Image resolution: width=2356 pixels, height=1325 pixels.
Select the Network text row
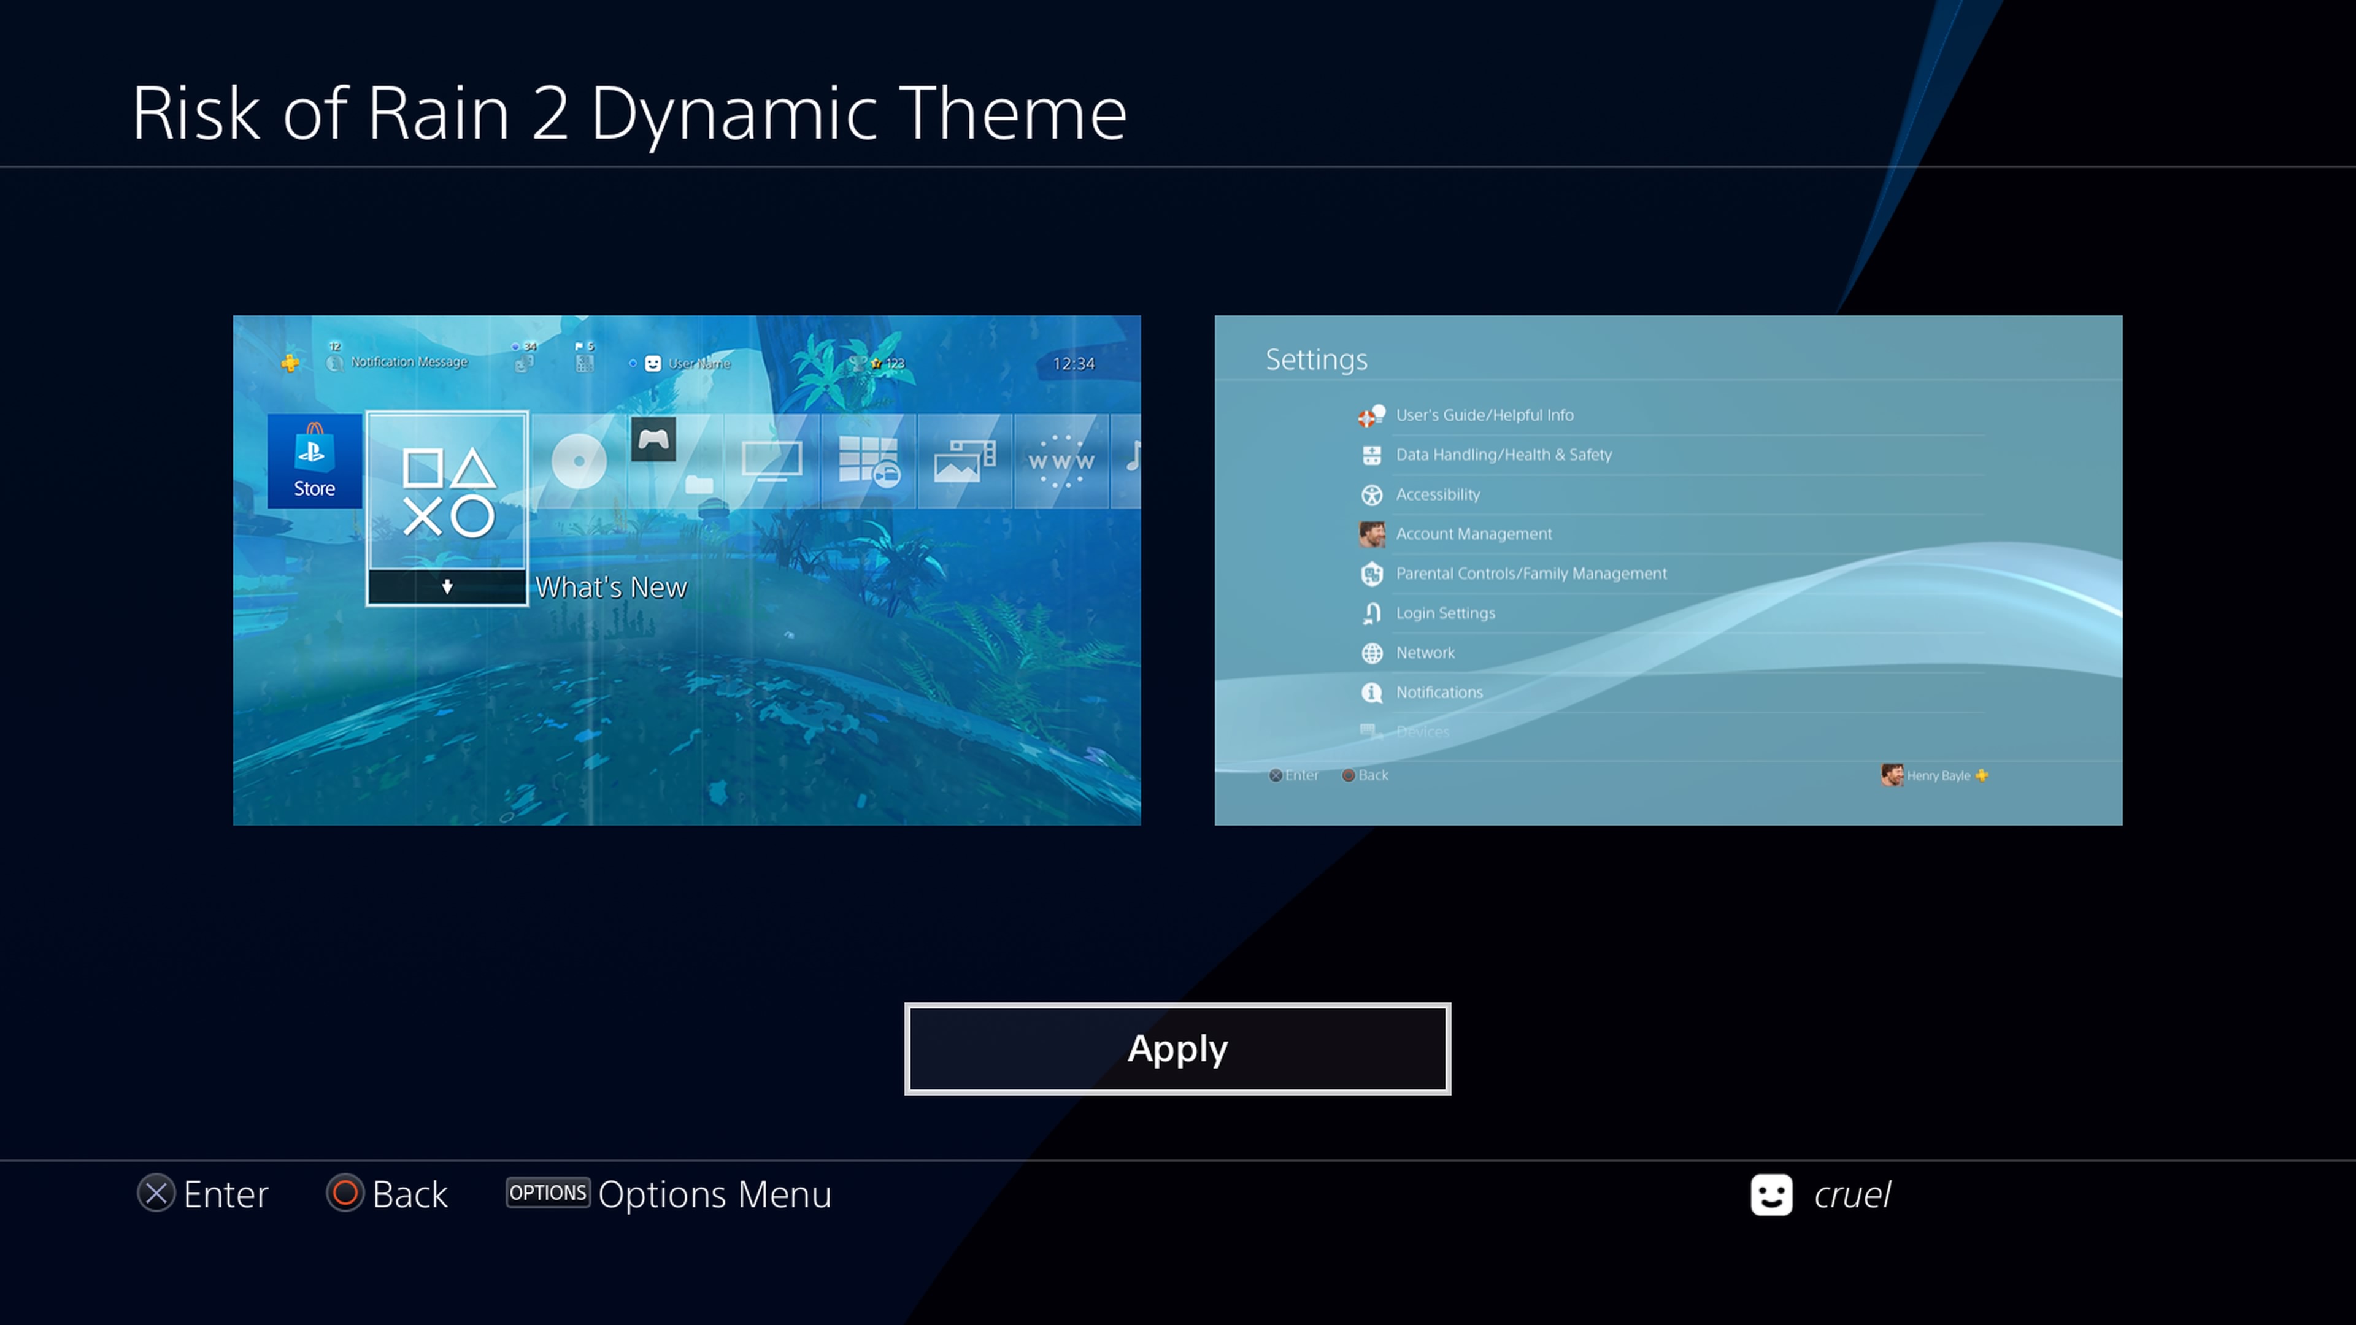click(1425, 653)
